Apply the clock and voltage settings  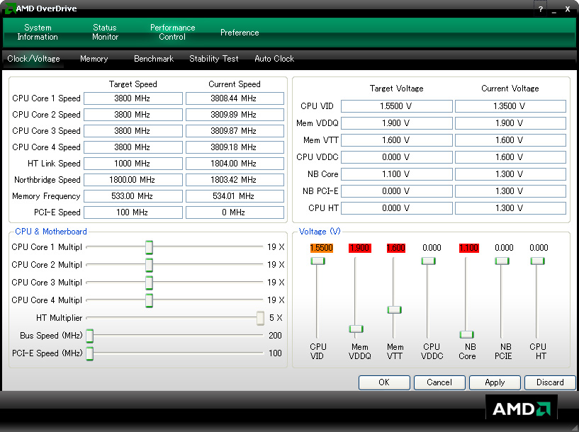point(495,382)
